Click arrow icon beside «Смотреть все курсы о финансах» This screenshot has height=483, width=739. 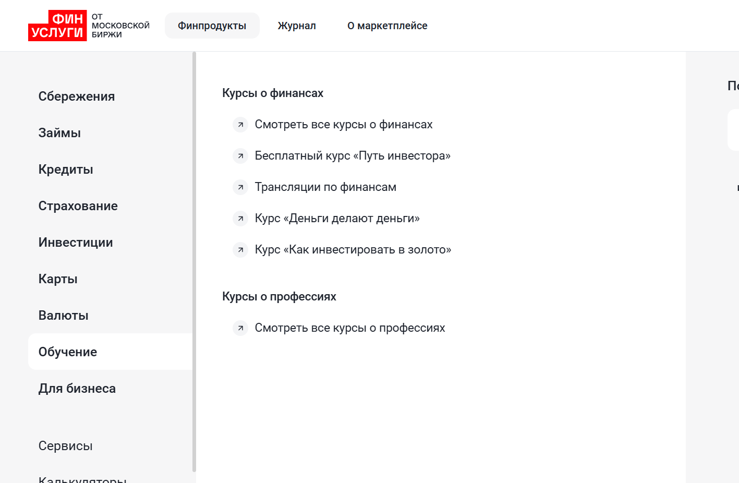(240, 125)
